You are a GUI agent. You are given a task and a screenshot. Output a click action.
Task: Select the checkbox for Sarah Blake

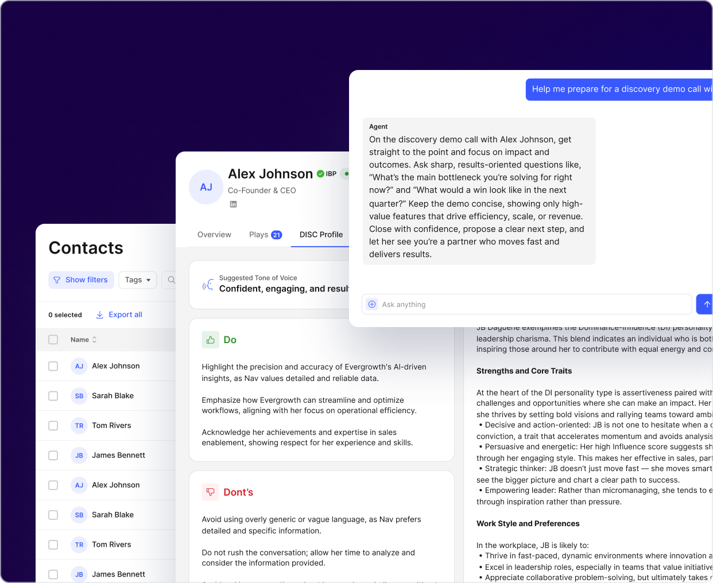(x=53, y=395)
